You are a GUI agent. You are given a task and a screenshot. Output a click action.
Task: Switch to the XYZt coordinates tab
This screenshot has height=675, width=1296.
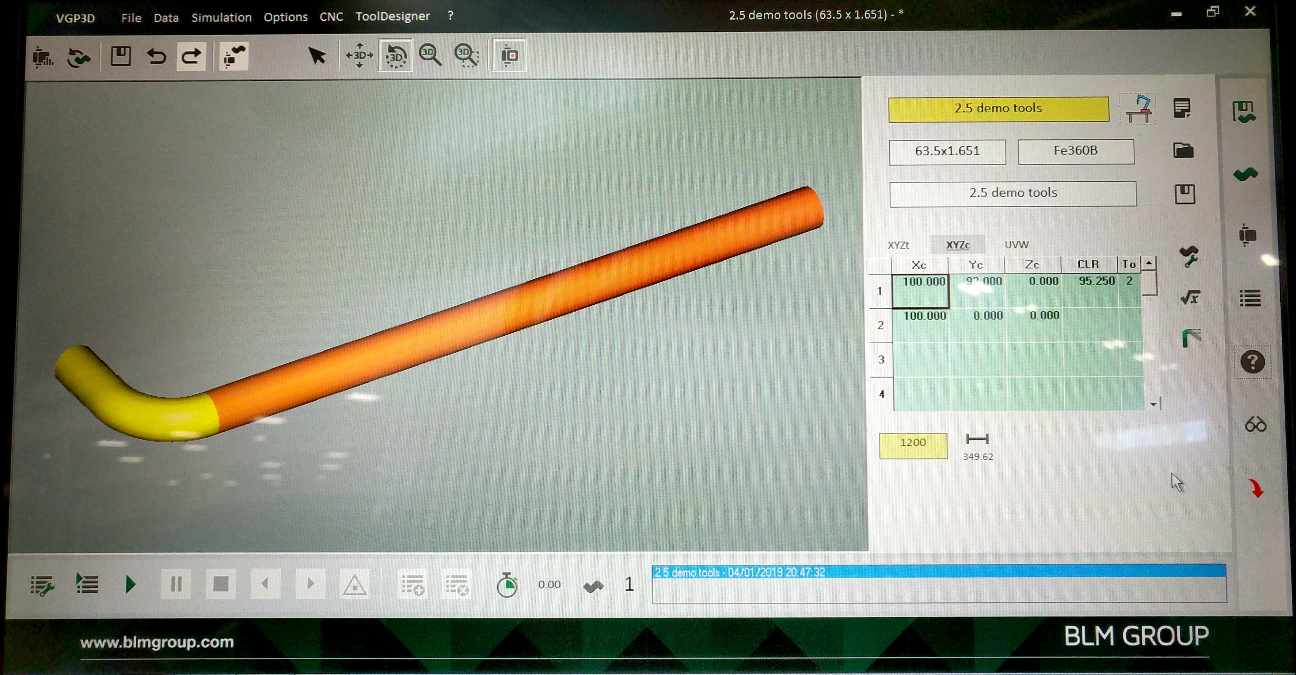pyautogui.click(x=898, y=245)
